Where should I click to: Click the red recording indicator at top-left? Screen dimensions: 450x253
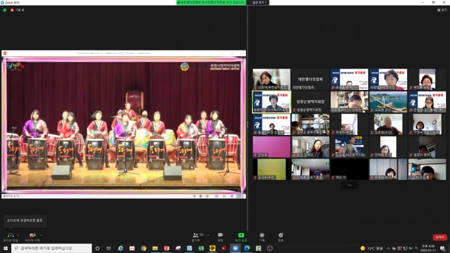coord(12,10)
